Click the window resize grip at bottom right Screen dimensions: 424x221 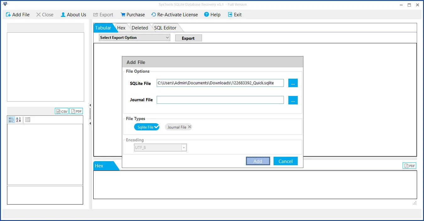(x=415, y=203)
